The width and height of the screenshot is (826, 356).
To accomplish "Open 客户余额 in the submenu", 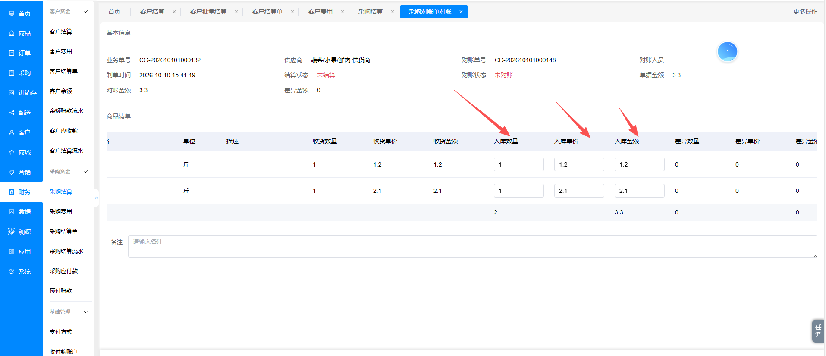I will pyautogui.click(x=61, y=91).
